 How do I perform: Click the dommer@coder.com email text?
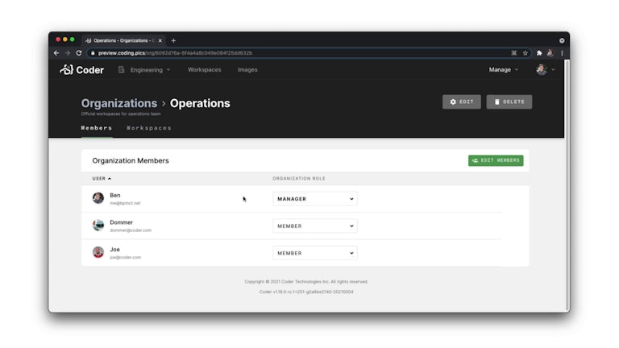tap(131, 230)
